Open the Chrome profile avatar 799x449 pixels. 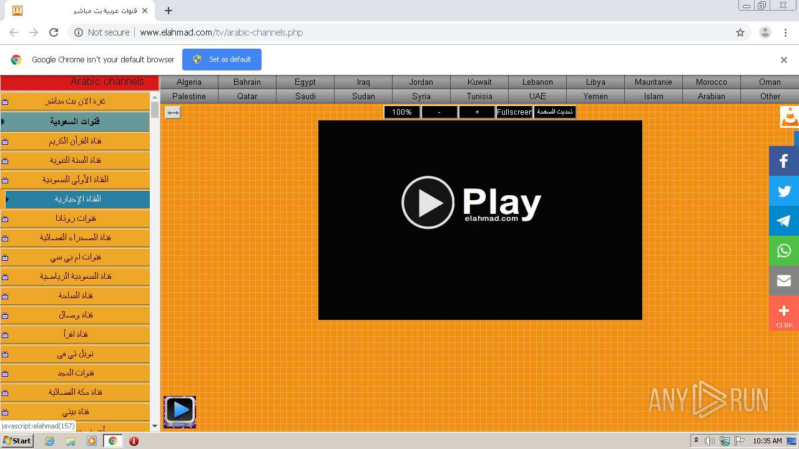pos(765,32)
